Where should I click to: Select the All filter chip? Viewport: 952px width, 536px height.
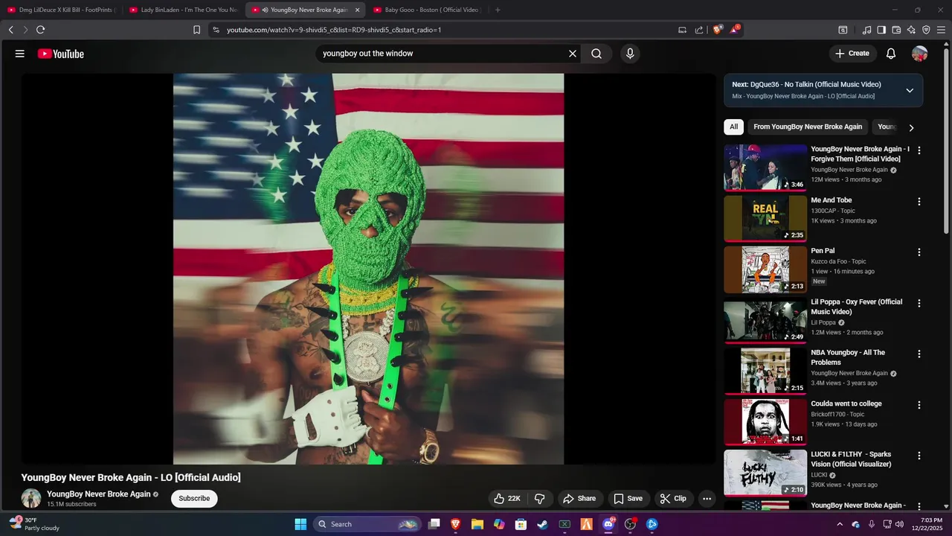[x=733, y=127]
